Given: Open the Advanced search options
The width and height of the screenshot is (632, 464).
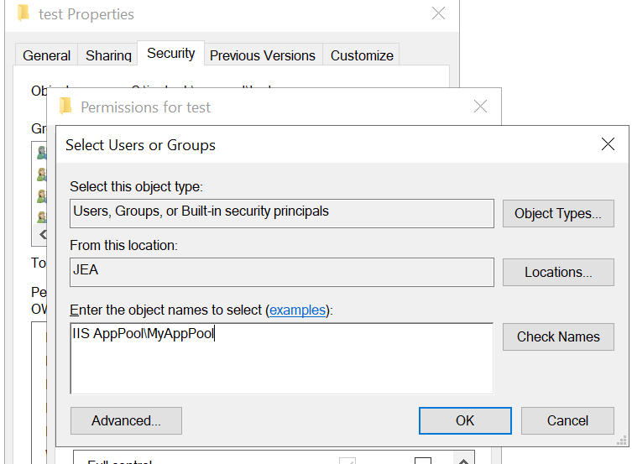Looking at the screenshot, I should pyautogui.click(x=126, y=420).
